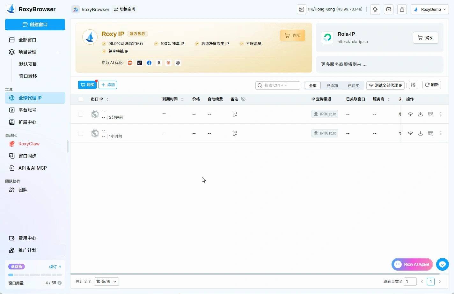Image resolution: width=454 pixels, height=294 pixels.
Task: Click the padlock icon in header
Action: tap(402, 9)
